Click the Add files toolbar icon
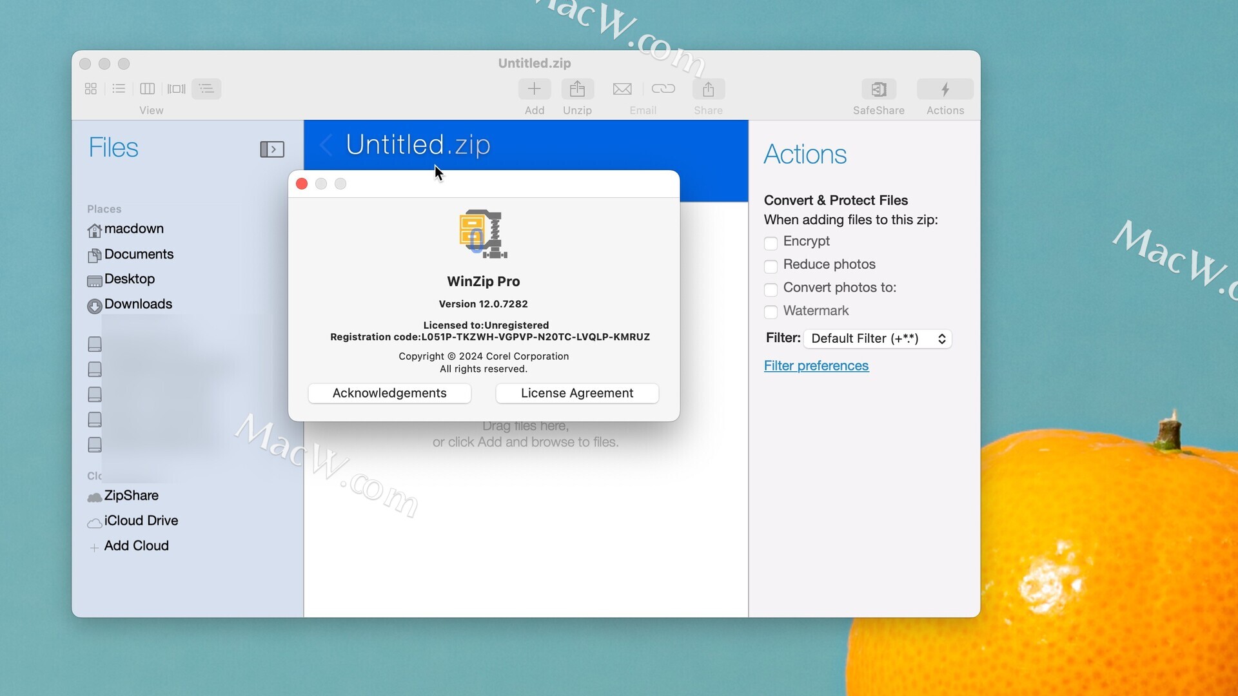Image resolution: width=1238 pixels, height=696 pixels. tap(534, 89)
